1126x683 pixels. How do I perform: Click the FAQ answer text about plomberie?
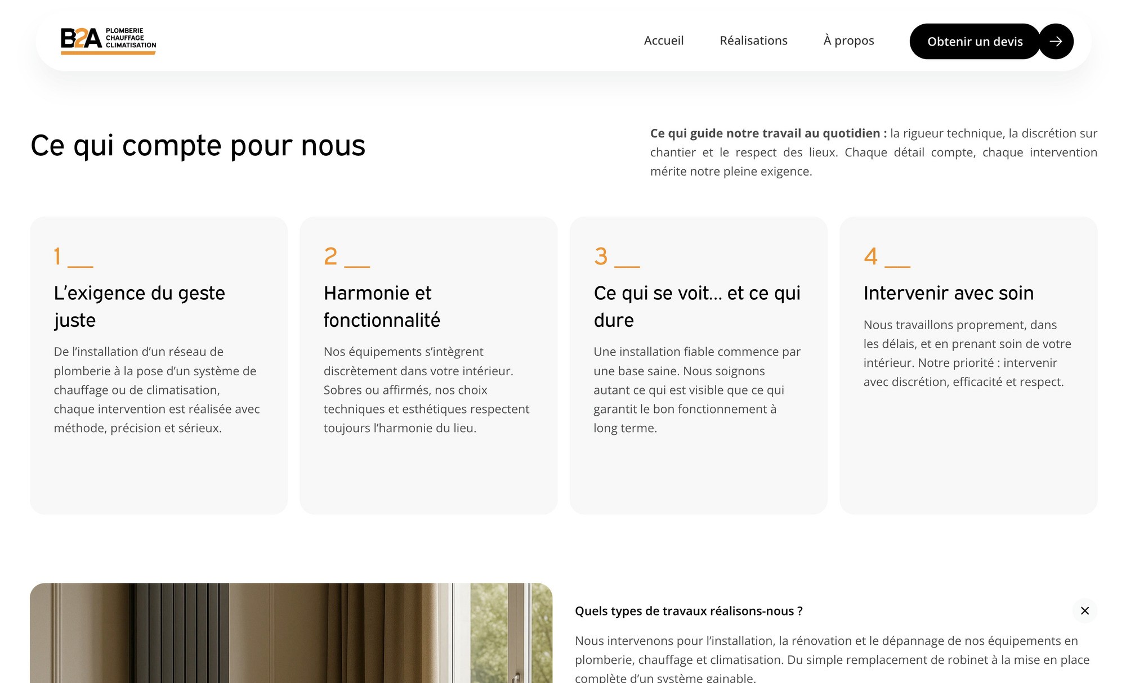(832, 659)
